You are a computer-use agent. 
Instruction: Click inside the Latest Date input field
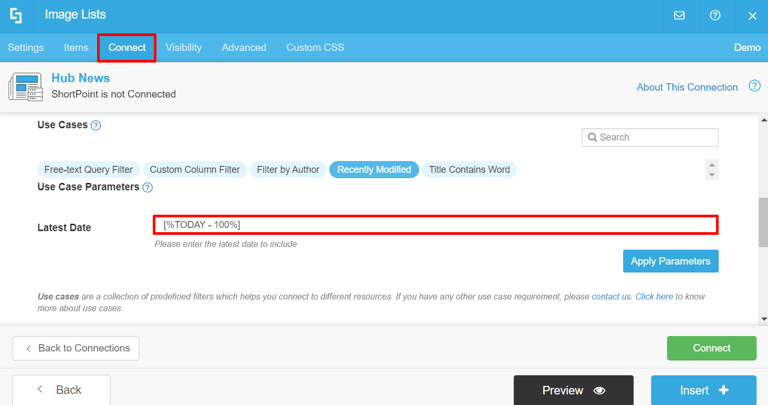371,224
